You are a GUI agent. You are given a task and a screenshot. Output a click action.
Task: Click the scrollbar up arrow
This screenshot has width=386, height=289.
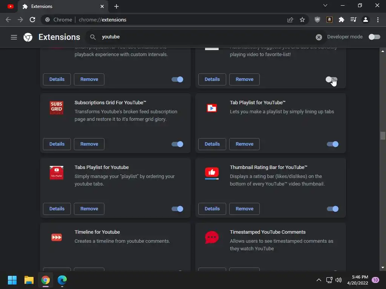(383, 51)
